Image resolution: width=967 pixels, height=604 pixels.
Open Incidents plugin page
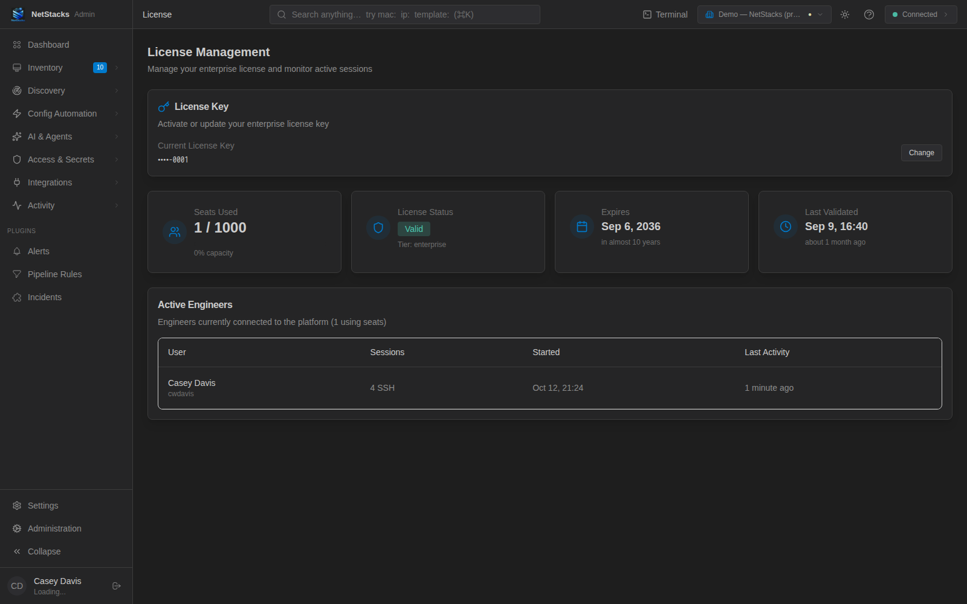point(66,297)
